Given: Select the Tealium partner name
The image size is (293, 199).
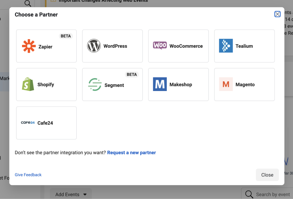Looking at the screenshot, I should point(244,46).
